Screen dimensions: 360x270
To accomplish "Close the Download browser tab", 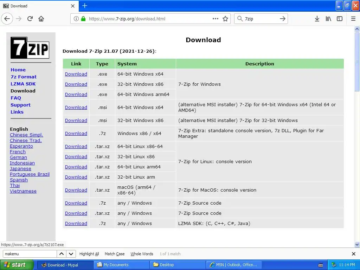I will click(x=73, y=6).
